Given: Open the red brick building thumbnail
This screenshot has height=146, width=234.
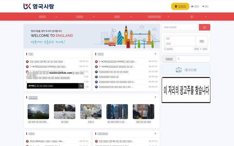Looking at the screenshot, I should click(x=143, y=111).
